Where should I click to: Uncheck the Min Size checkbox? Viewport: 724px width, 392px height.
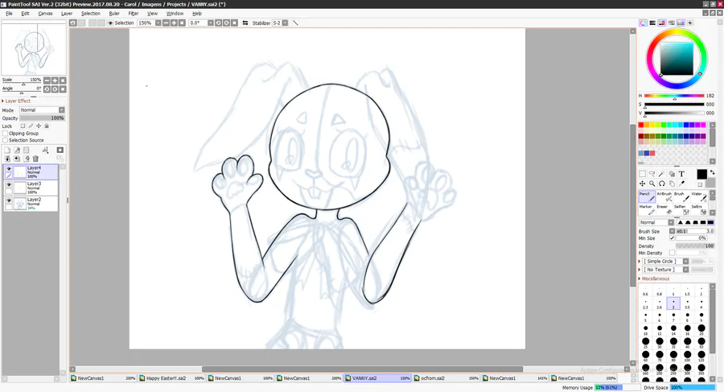[672, 238]
